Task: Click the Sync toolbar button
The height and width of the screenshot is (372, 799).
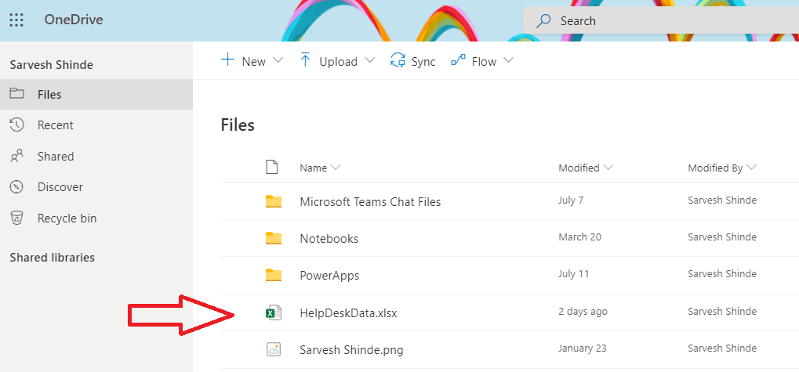Action: pos(413,61)
